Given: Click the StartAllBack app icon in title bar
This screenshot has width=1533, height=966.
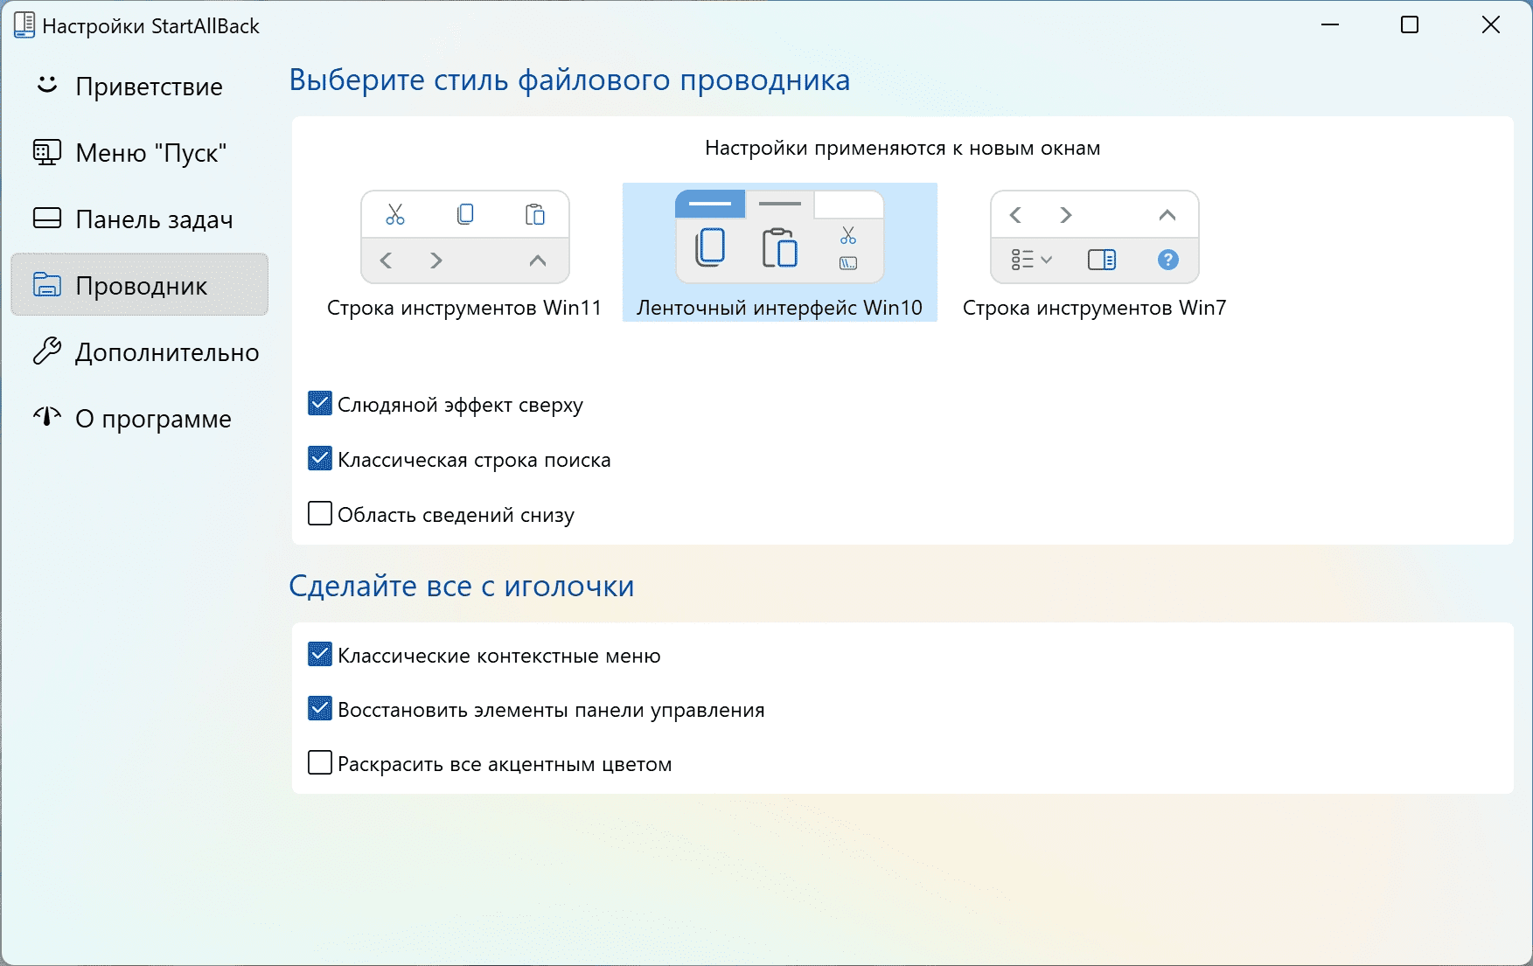Looking at the screenshot, I should click(24, 25).
